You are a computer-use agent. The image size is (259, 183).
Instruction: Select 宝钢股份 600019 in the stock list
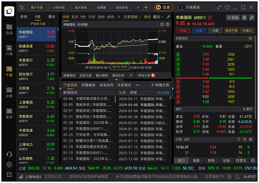point(36,119)
